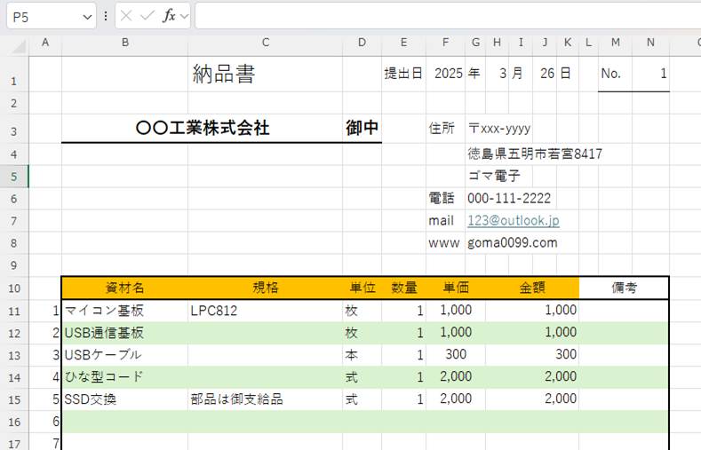
Task: Select the 〇〇工業株式会社 company name cell
Action: (203, 129)
